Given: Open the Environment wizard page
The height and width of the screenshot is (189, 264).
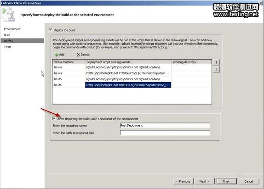Looking at the screenshot, I should [12, 29].
